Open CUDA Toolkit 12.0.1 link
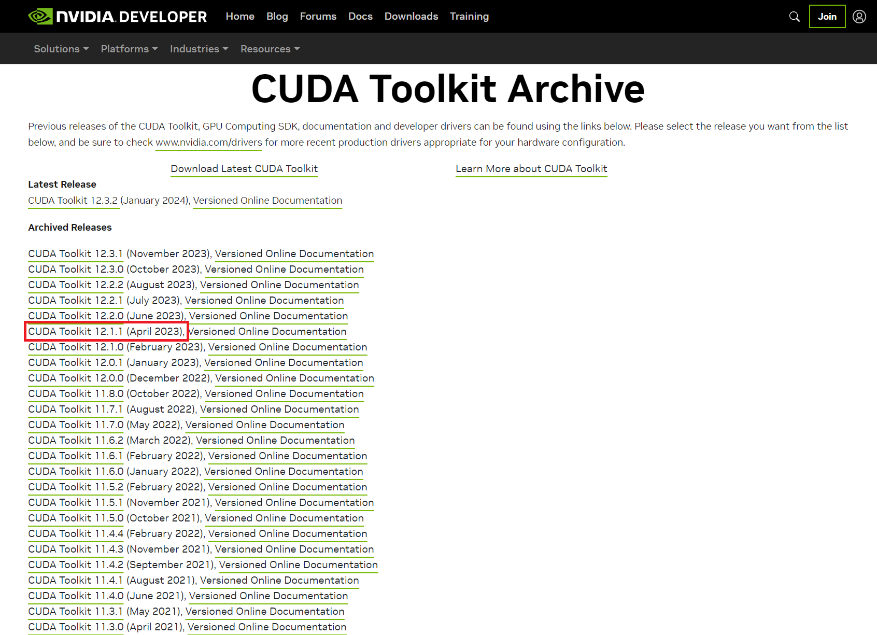Viewport: 877px width, 635px height. click(x=76, y=363)
